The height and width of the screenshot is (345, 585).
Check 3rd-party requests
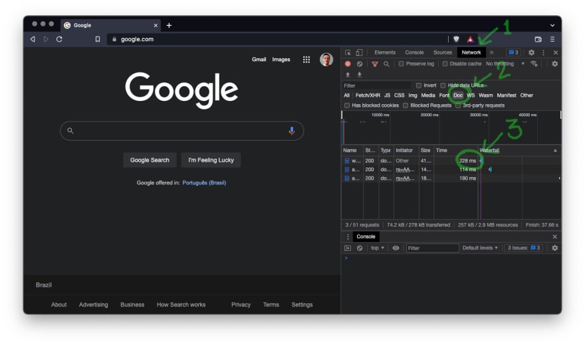[x=458, y=105]
